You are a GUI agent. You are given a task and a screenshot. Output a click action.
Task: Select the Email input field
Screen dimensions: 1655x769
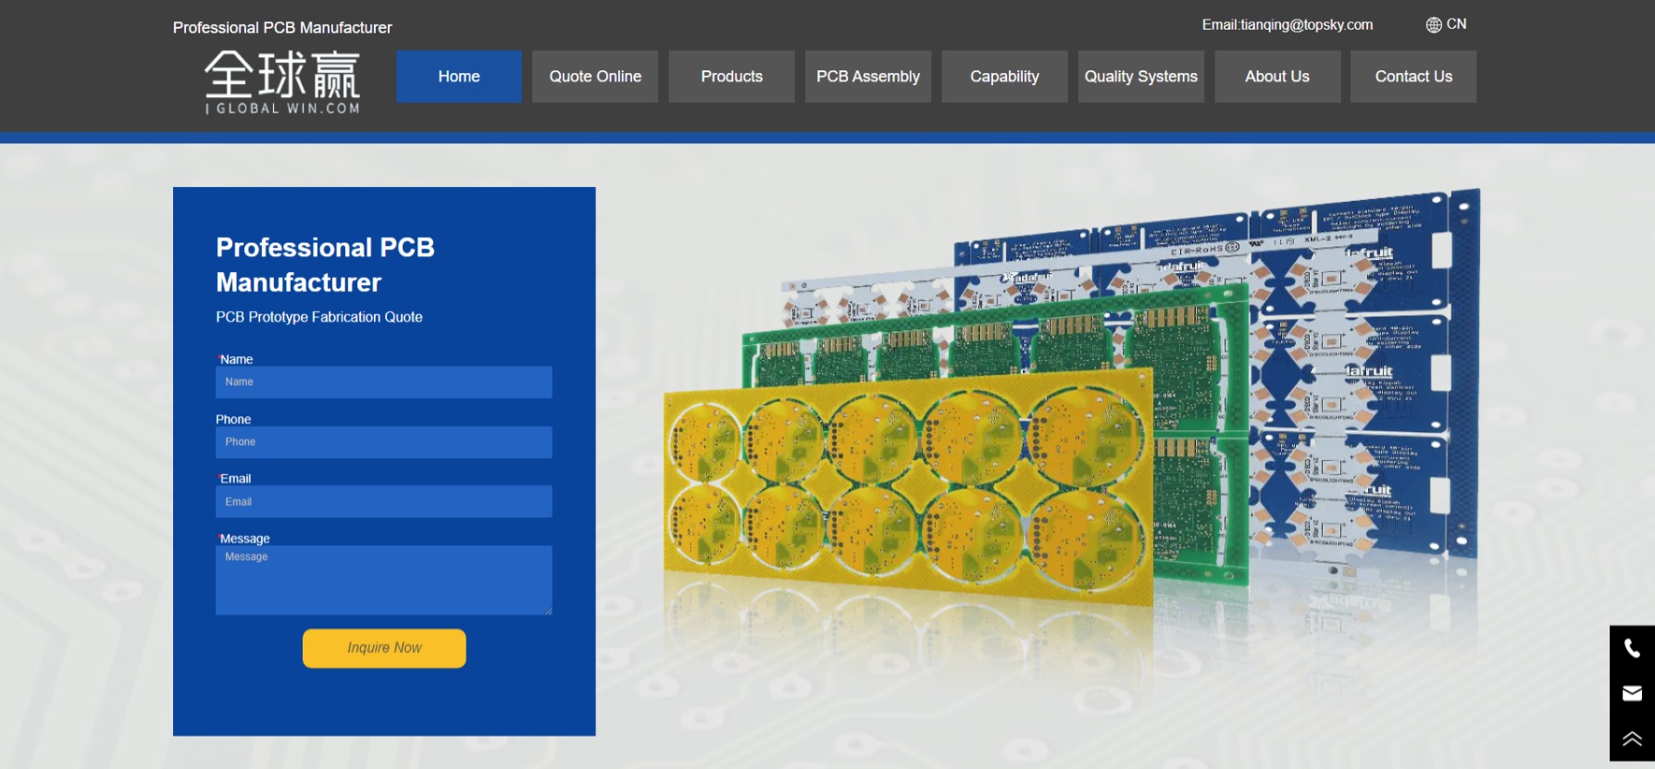pyautogui.click(x=383, y=502)
